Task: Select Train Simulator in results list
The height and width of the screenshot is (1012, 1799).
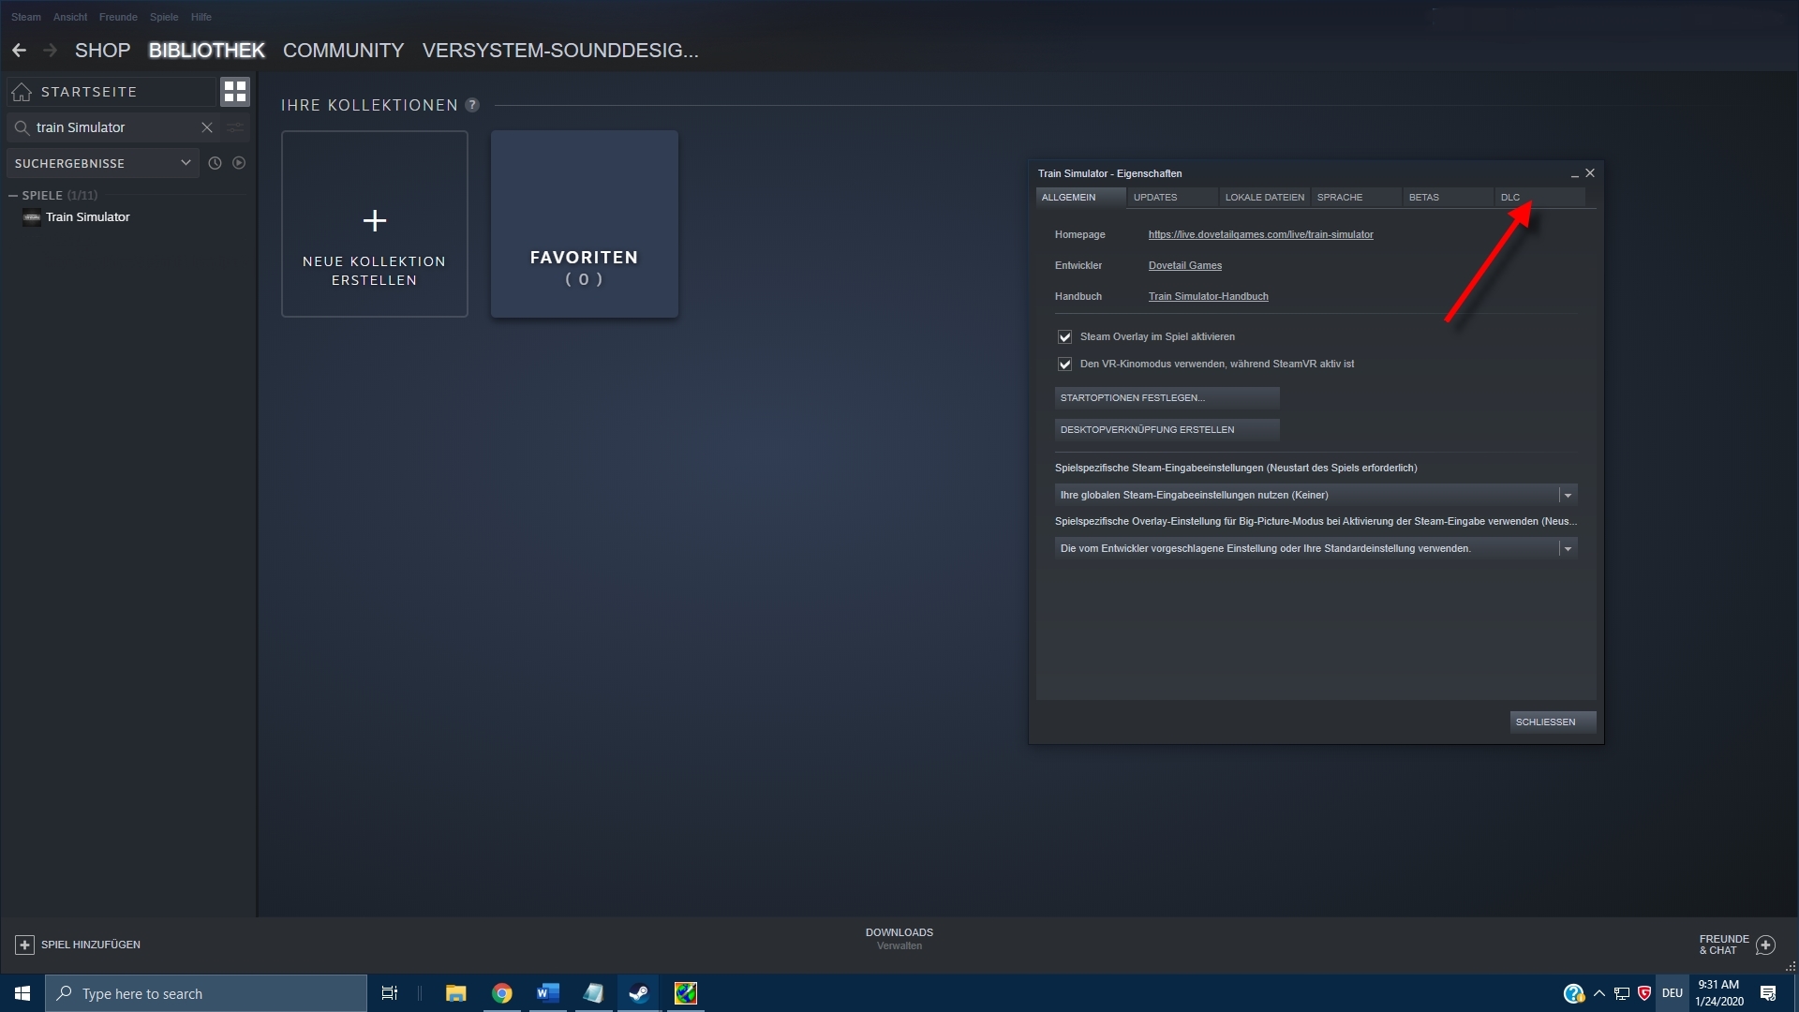Action: (87, 217)
